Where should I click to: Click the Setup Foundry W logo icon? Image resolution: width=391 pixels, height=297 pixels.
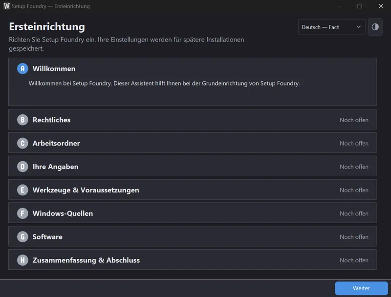coord(6,6)
